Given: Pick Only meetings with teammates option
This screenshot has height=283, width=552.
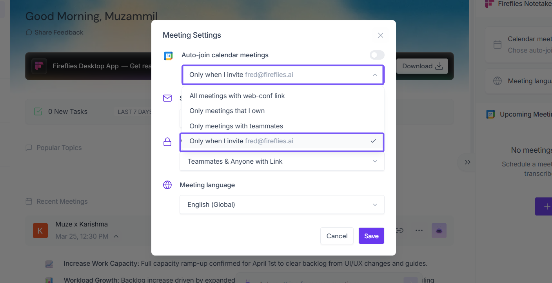Looking at the screenshot, I should 236,126.
